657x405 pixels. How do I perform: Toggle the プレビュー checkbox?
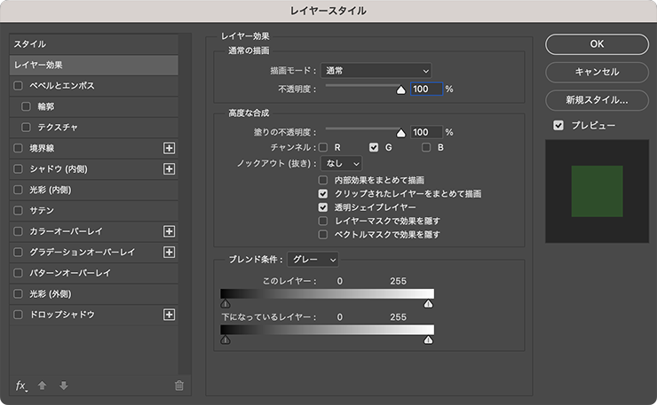[558, 126]
